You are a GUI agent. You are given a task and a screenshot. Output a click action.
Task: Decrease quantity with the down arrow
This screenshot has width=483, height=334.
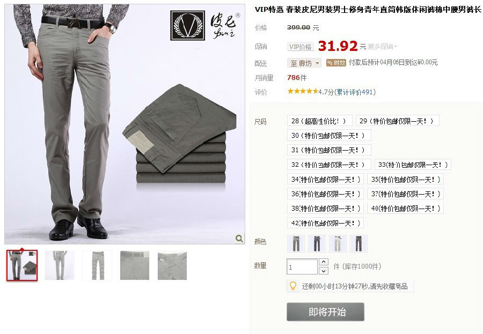tap(323, 271)
